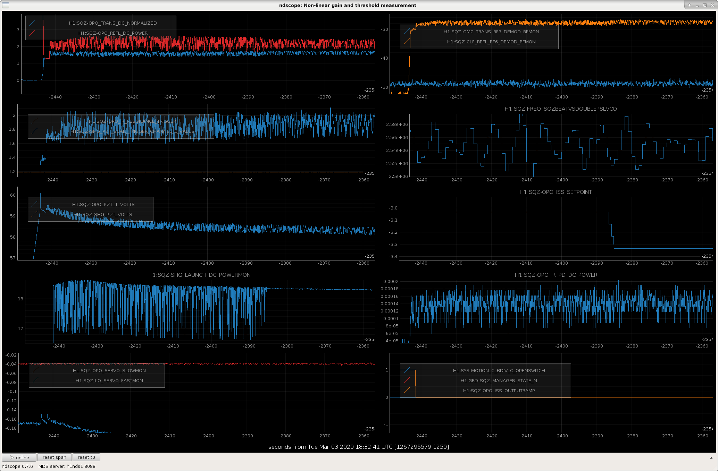Click orange swatch for H1:SQZ-OPO_ISS_OUTPUTRAMP legend

pyautogui.click(x=407, y=391)
